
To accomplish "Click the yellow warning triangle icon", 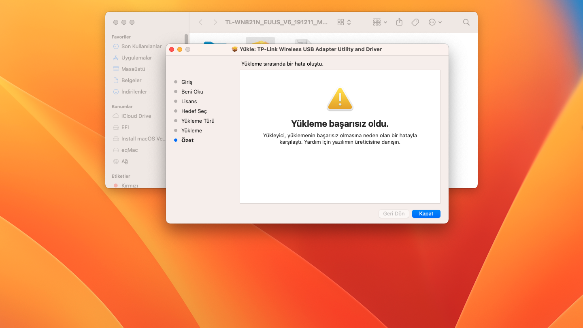I will (x=340, y=99).
